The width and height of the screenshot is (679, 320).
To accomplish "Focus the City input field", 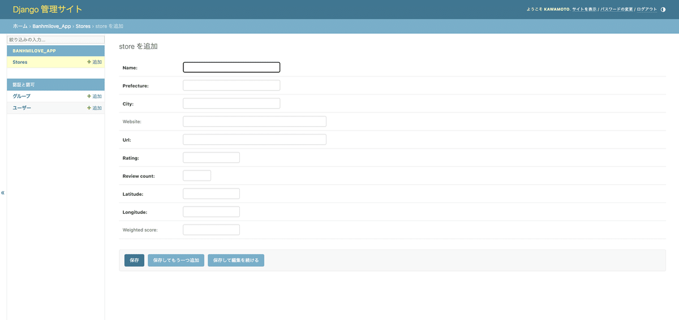I will [231, 103].
